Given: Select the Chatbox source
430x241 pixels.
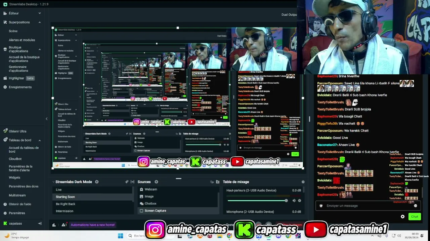Looking at the screenshot, I should coord(178,204).
